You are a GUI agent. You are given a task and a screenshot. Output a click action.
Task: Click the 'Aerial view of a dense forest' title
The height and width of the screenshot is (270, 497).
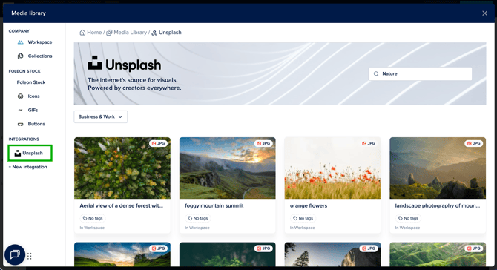pyautogui.click(x=122, y=205)
